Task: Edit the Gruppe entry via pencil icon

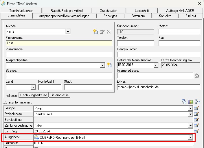Action: (x=196, y=108)
